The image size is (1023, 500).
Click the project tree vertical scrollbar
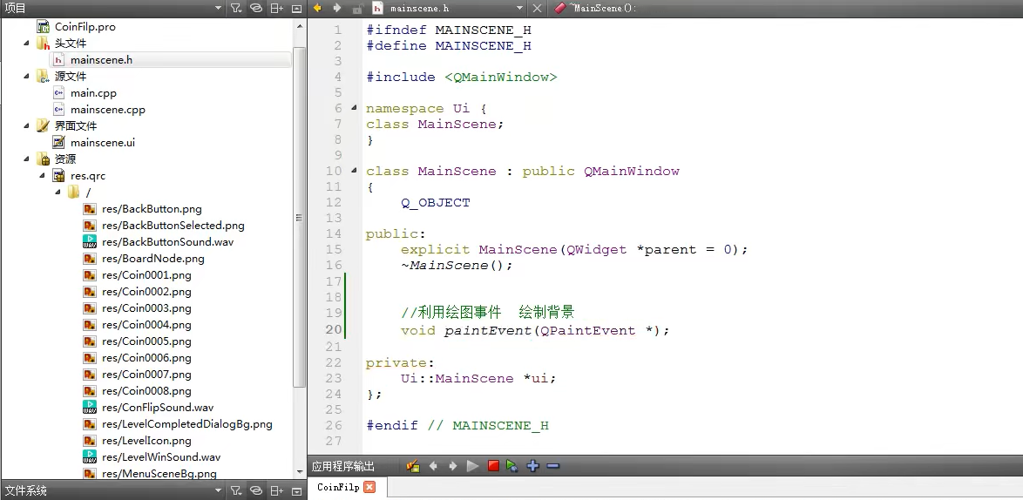(x=300, y=215)
